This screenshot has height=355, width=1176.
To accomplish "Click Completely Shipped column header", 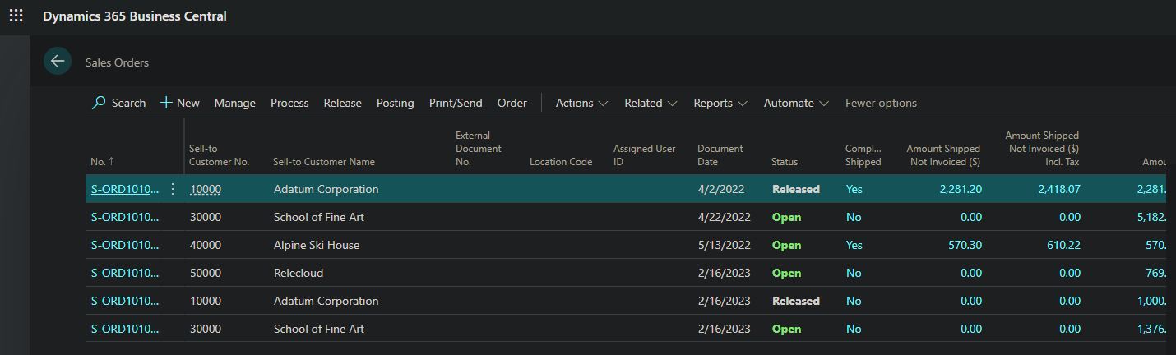I will (x=863, y=155).
